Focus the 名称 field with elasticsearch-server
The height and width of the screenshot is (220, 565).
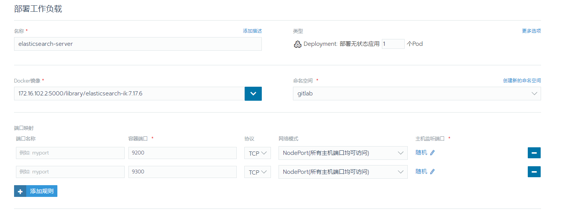[138, 44]
